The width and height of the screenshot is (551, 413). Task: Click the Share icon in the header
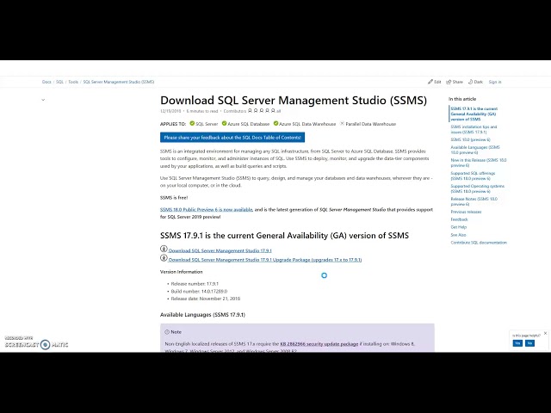click(x=449, y=82)
